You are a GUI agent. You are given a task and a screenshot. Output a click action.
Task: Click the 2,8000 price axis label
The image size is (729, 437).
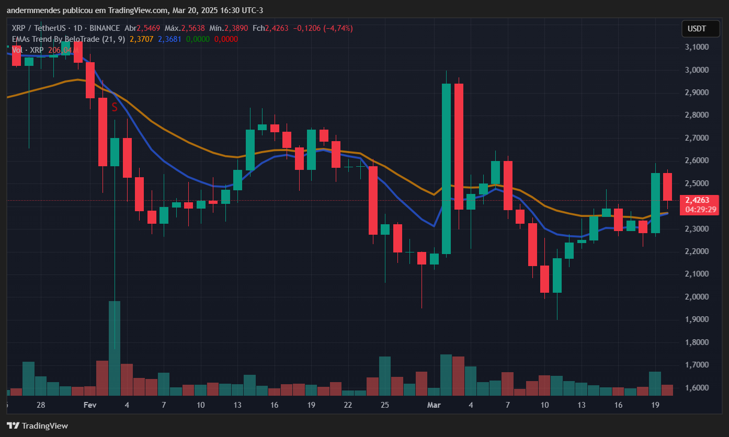click(x=697, y=115)
